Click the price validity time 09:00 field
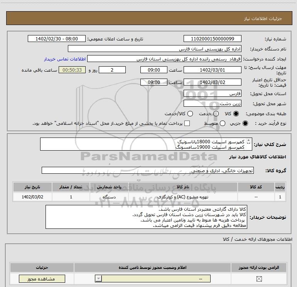The width and height of the screenshot is (297, 287). tap(154, 82)
